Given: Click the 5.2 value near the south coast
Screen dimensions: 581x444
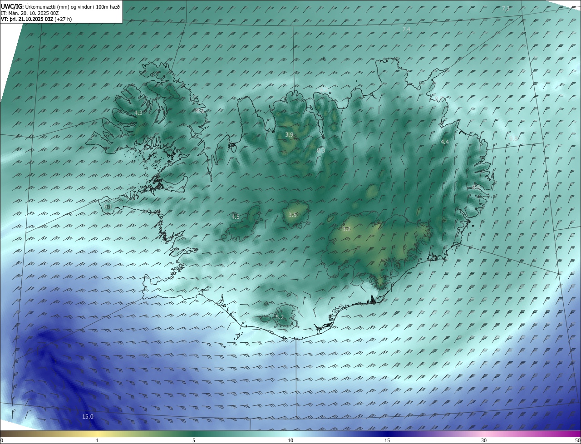Looking at the screenshot, I should click(x=280, y=317).
